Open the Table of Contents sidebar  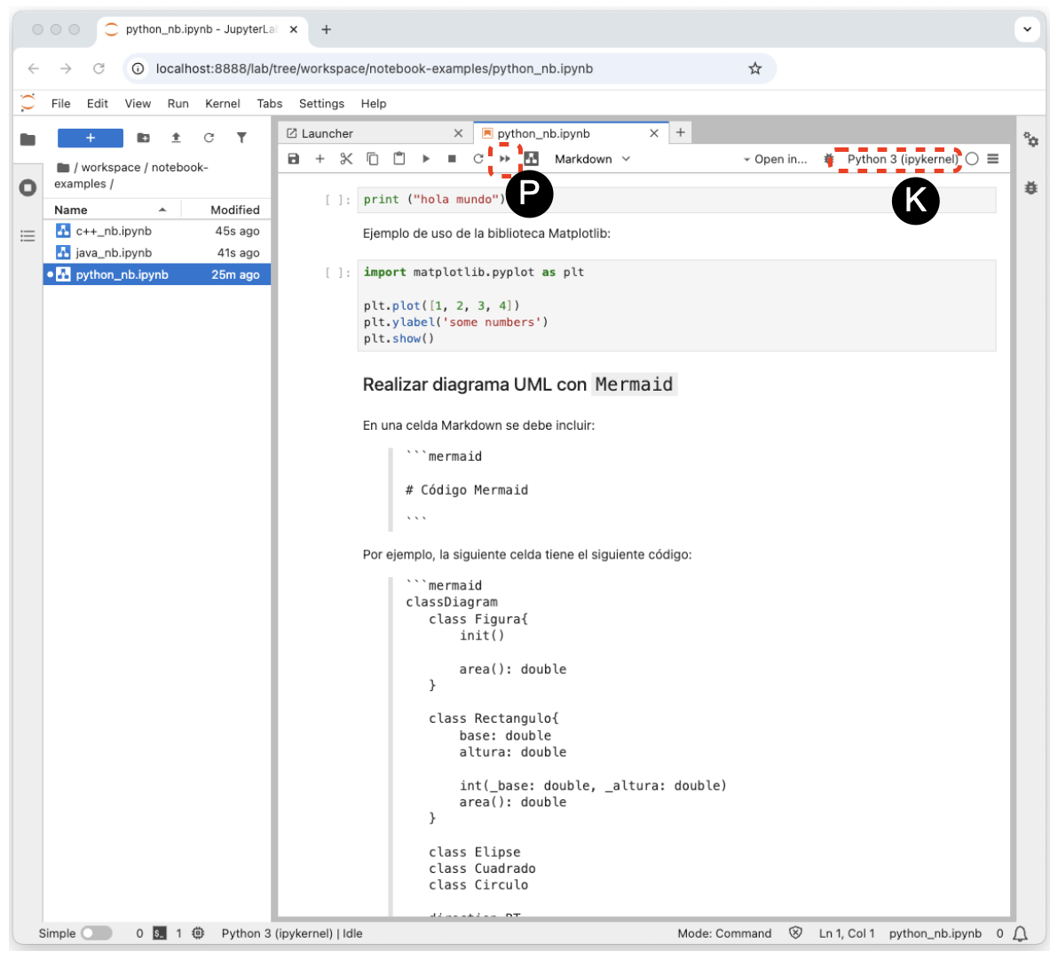click(x=28, y=235)
